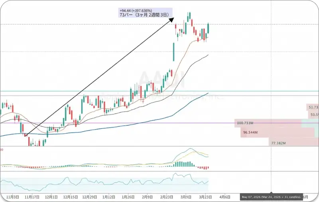
Task: Select the 12月1日 time axis label
Action: [51, 197]
